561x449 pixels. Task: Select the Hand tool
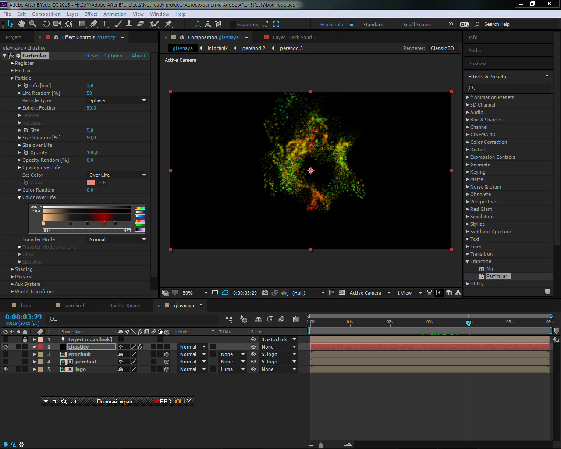21,24
